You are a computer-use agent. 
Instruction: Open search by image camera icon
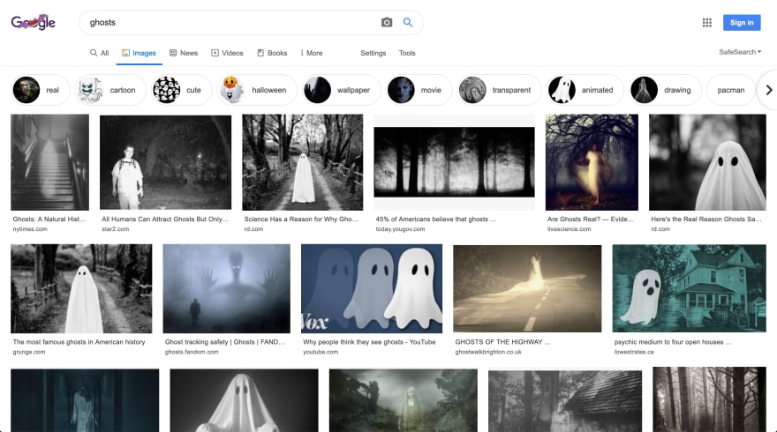(x=387, y=22)
